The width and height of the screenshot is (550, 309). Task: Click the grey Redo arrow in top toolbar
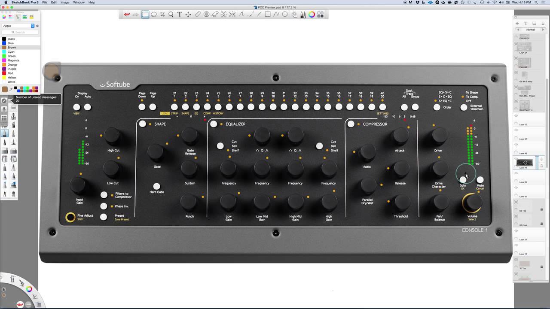(x=135, y=15)
